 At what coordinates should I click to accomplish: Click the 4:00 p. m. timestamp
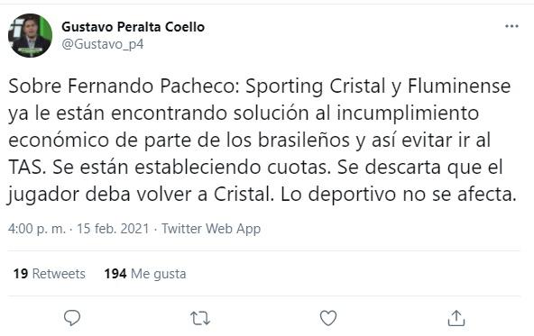[x=37, y=229]
